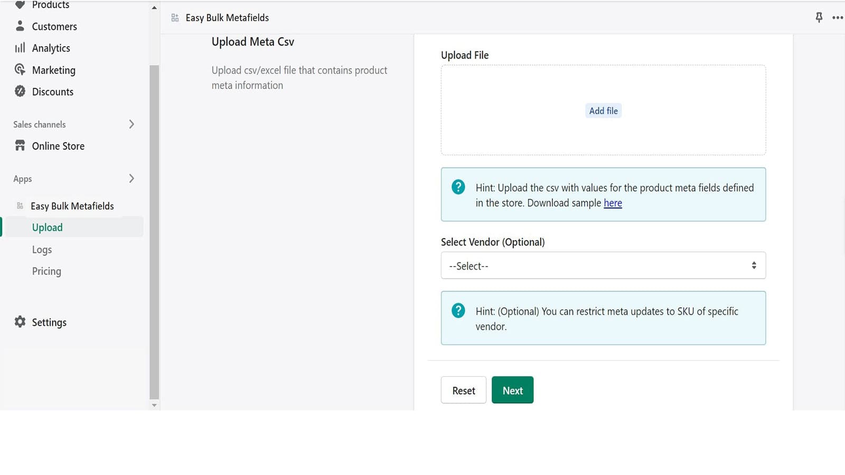
Task: Open the Discounts section
Action: [52, 91]
